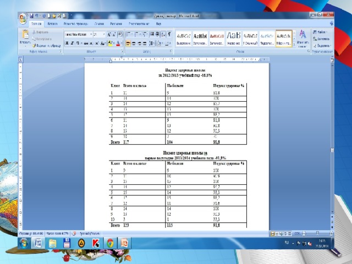Switch to the Review ribbon tab
The width and height of the screenshot is (352, 264).
point(139,24)
